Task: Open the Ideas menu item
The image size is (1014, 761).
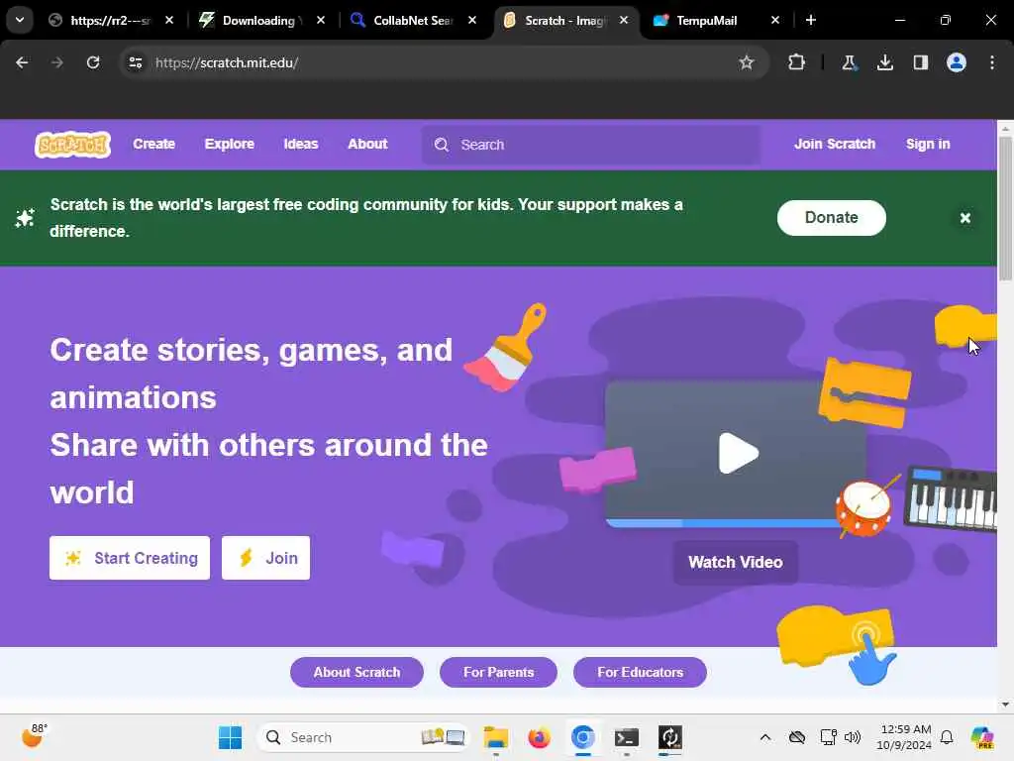Action: (x=301, y=145)
